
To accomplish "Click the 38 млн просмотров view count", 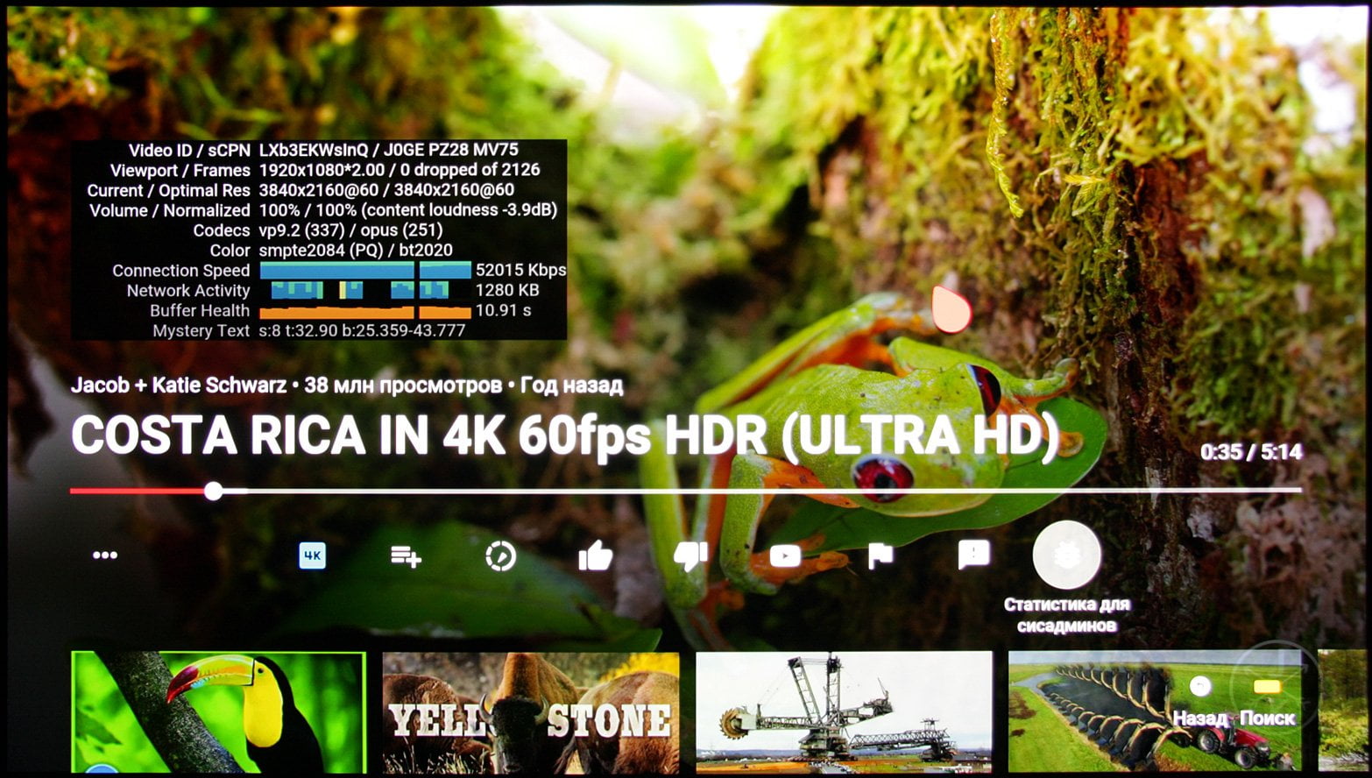I will pos(403,385).
